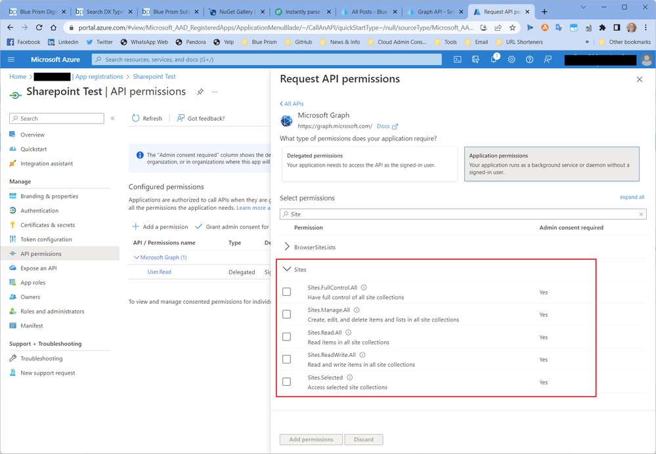Check the Sites.FullControl.All permission

tap(286, 292)
